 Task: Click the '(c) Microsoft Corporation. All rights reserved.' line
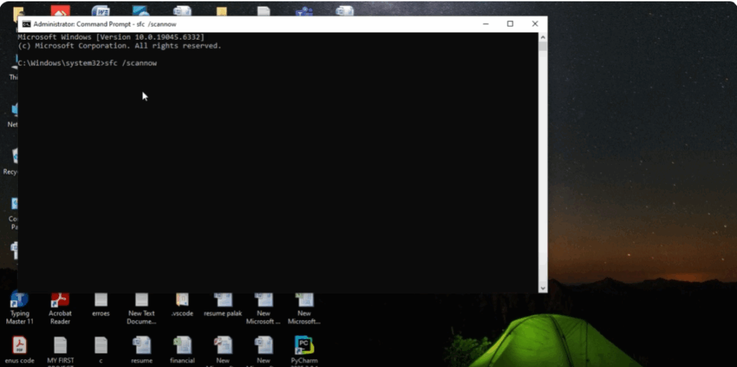tap(119, 46)
